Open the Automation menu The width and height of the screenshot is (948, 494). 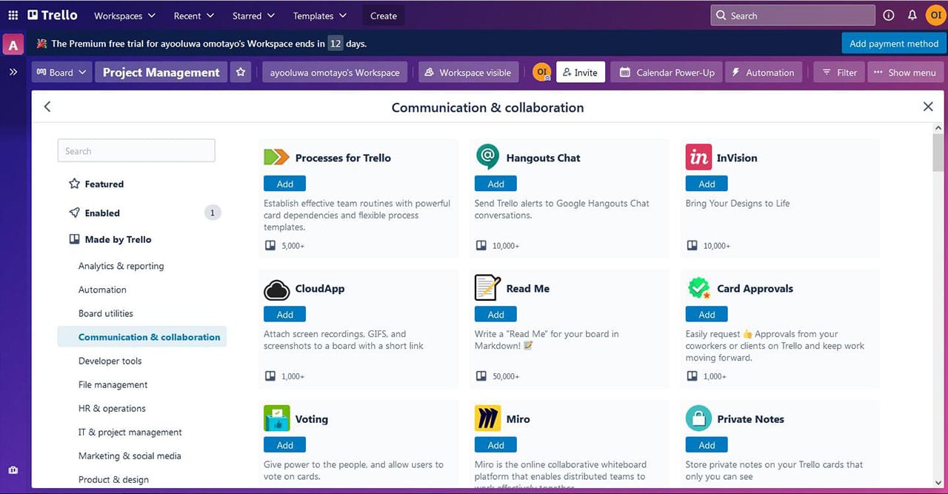pyautogui.click(x=764, y=72)
